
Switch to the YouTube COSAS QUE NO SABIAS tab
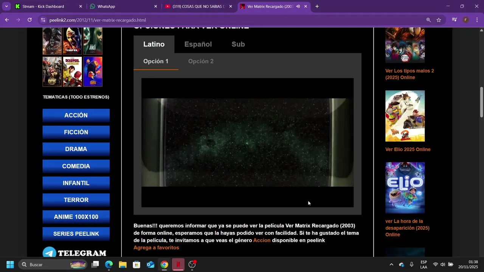[x=199, y=6]
